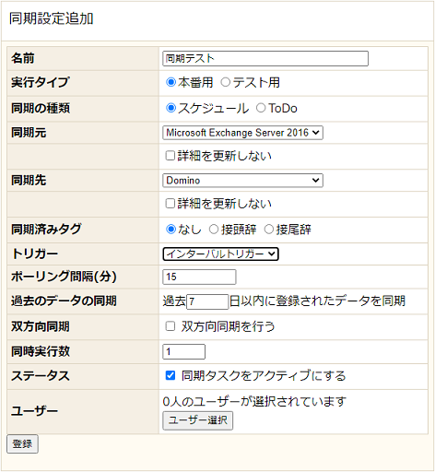Select 接尾辞 for synced tag

tap(269, 230)
